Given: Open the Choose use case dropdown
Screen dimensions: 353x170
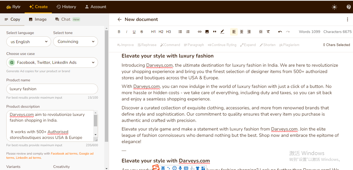Looking at the screenshot, I should [x=52, y=63].
